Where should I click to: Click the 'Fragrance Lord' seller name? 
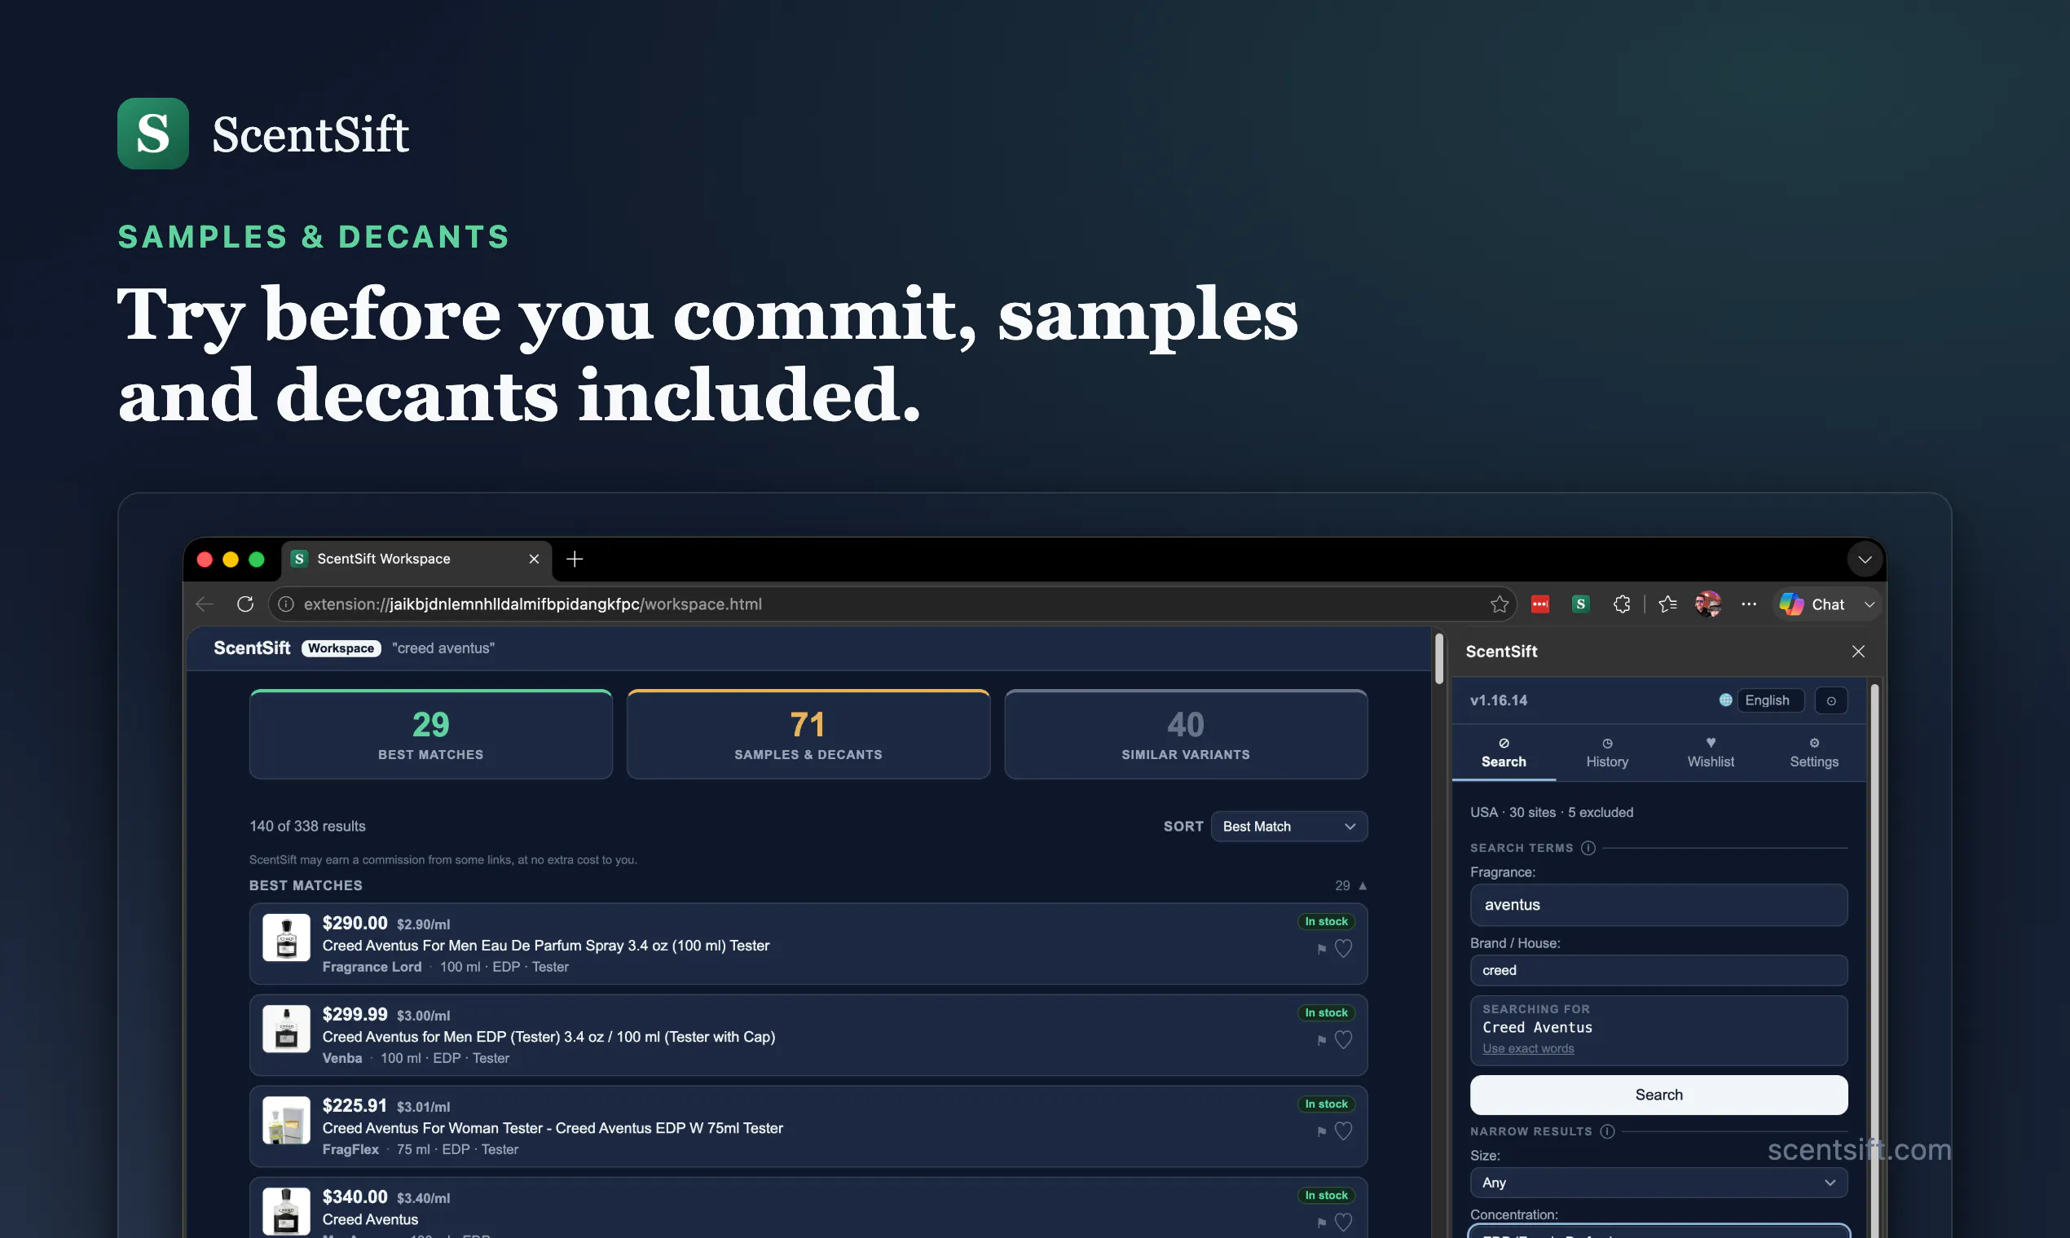coord(372,967)
